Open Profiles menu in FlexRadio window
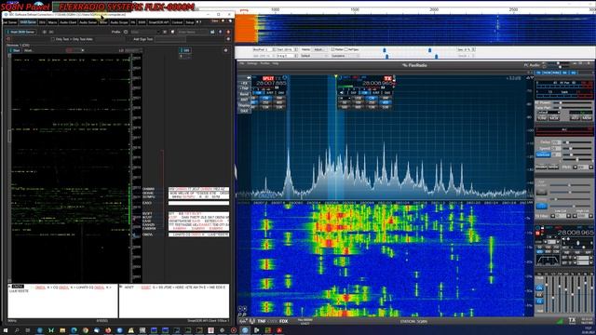596x335 pixels. (x=264, y=63)
